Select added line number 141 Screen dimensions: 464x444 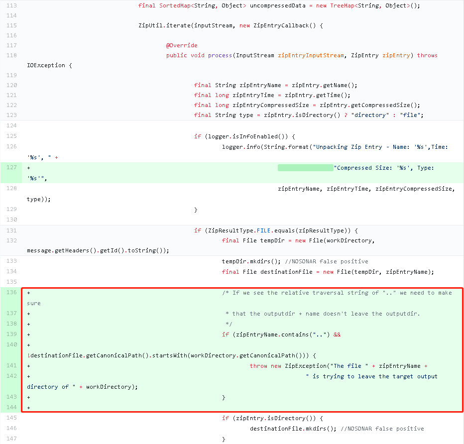point(11,365)
